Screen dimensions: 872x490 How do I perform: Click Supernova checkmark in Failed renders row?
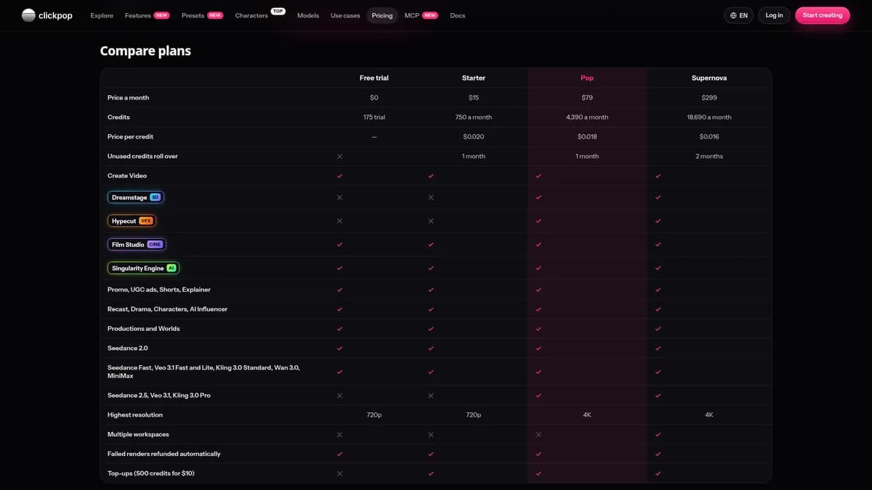click(x=658, y=454)
